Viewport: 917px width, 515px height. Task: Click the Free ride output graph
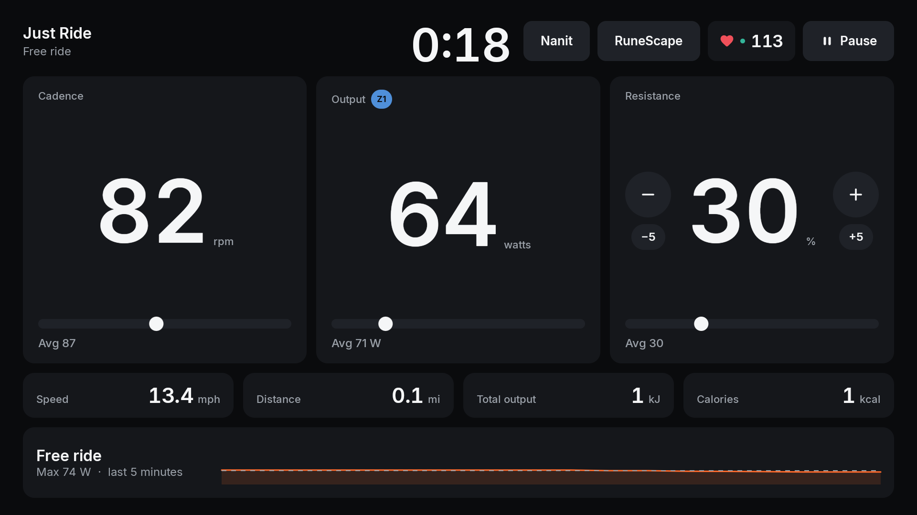click(x=551, y=477)
